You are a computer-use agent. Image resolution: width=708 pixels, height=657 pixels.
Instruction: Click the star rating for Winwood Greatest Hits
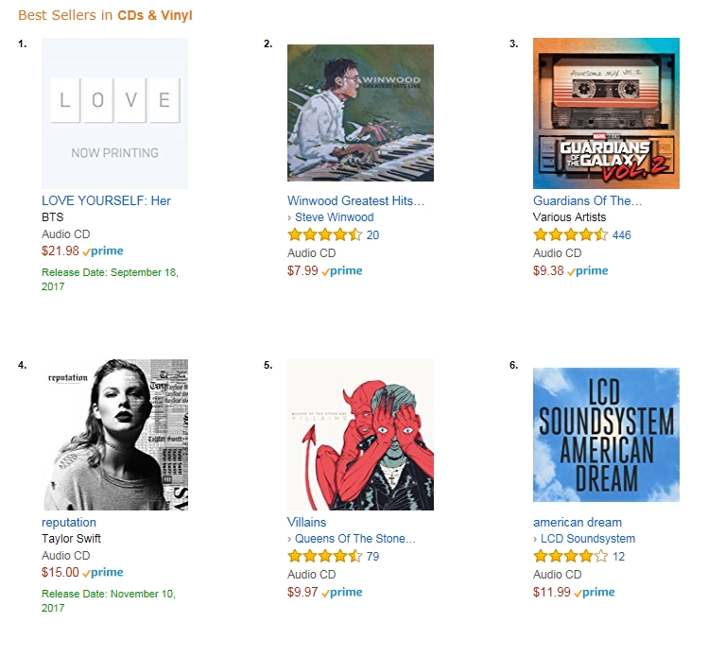324,235
